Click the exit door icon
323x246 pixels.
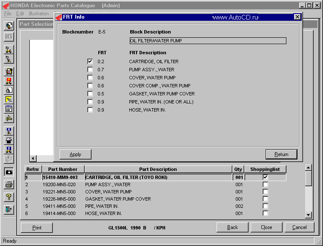[9, 210]
